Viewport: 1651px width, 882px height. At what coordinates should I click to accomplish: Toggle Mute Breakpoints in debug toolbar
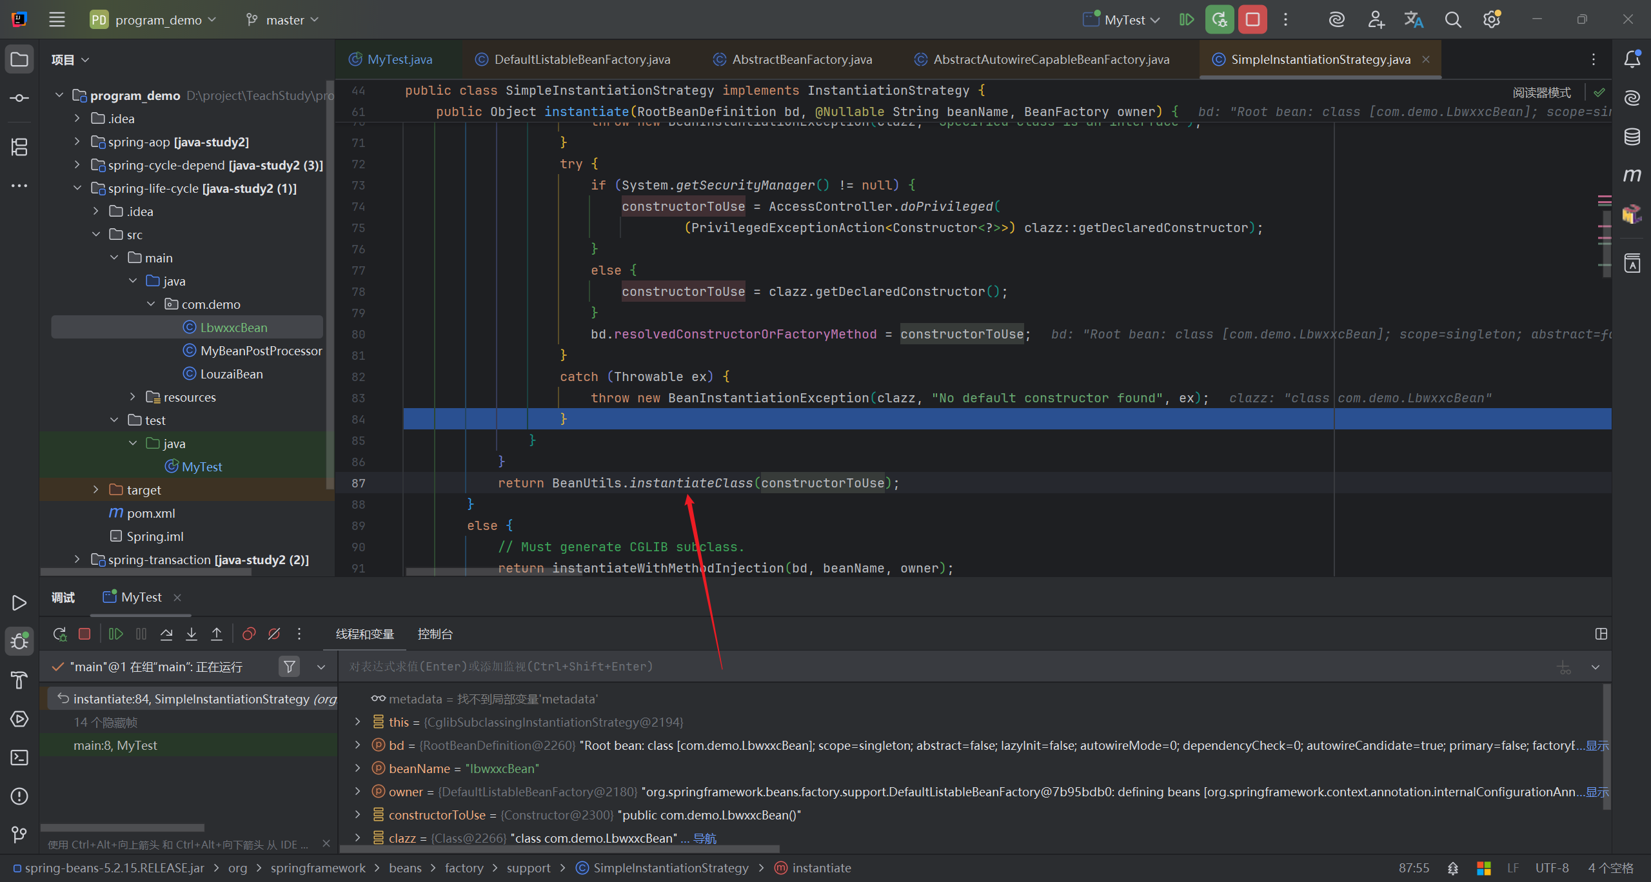pyautogui.click(x=274, y=634)
